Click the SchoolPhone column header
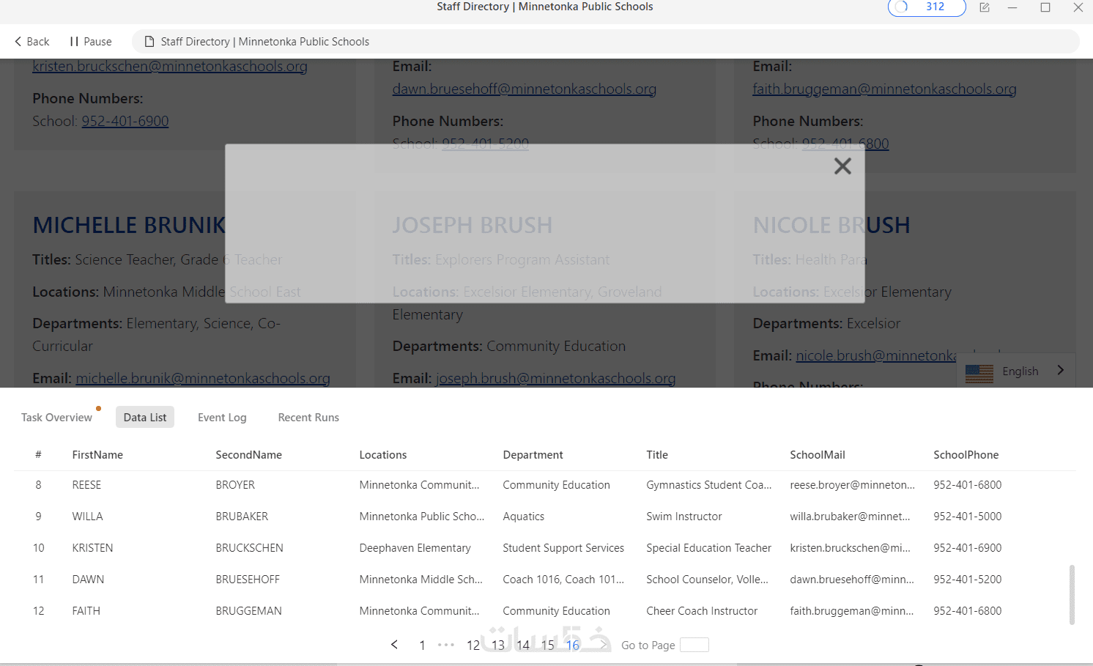Viewport: 1093px width, 666px height. coord(966,455)
